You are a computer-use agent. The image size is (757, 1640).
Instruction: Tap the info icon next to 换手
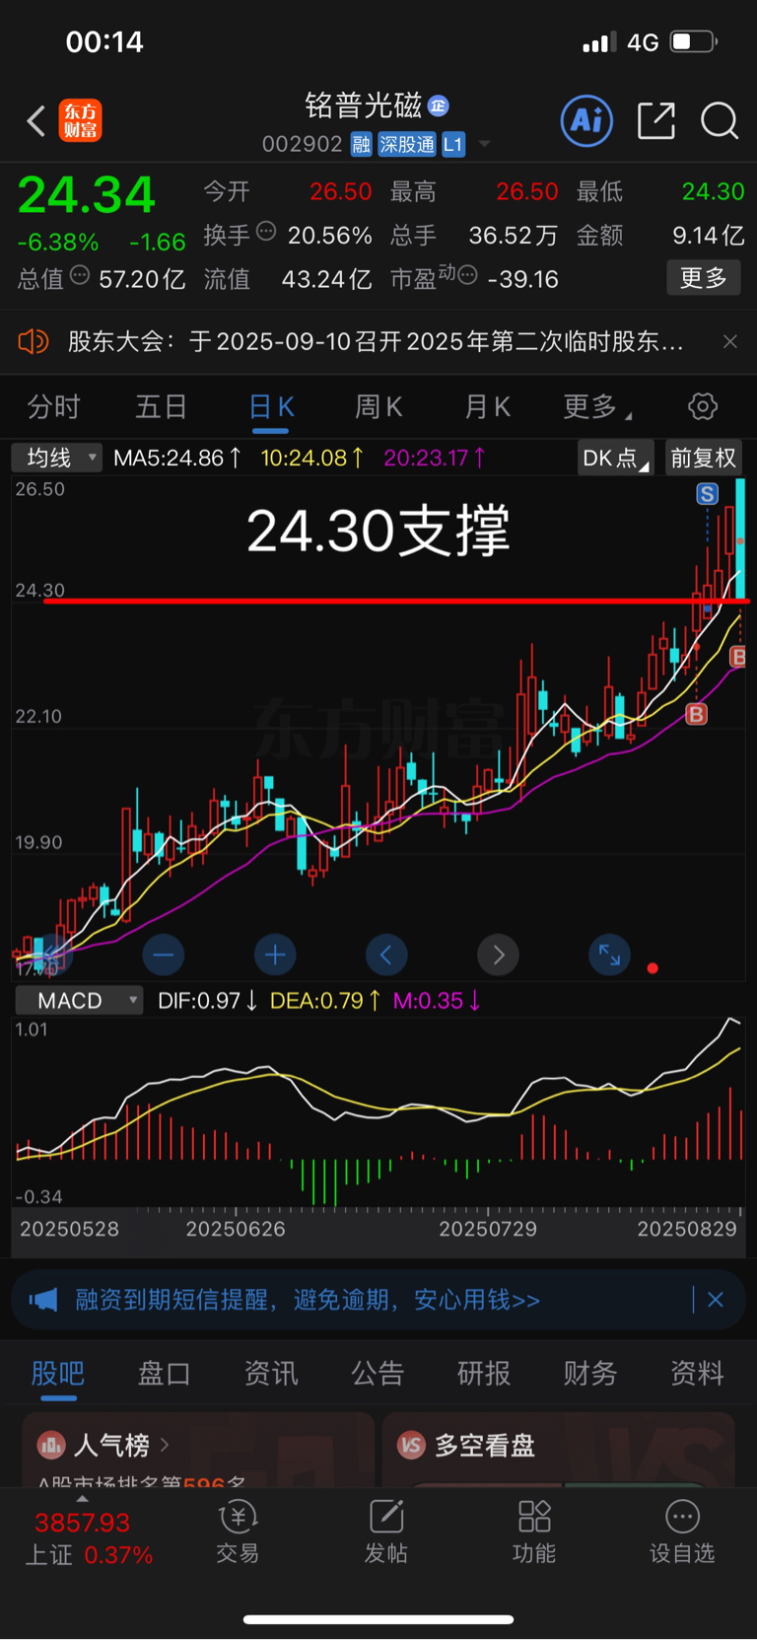coord(266,233)
